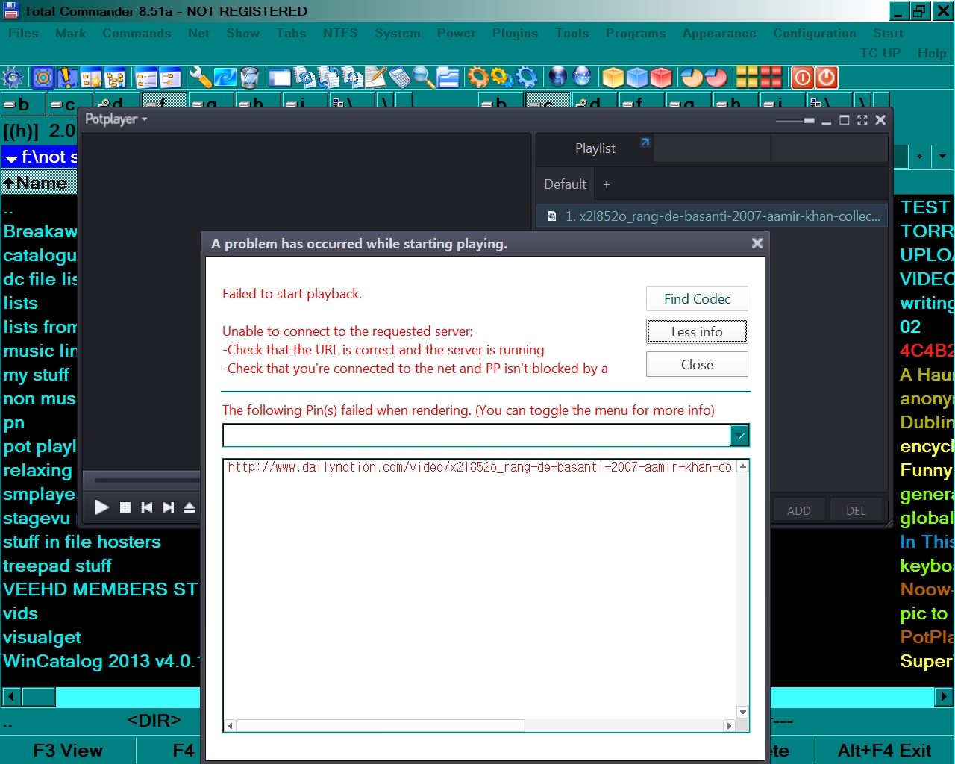This screenshot has width=955, height=764.
Task: Open the Help menu
Action: [932, 54]
